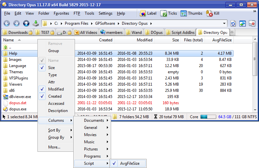The image size is (259, 168).
Task: Expand the Documents columns submenu
Action: click(92, 120)
